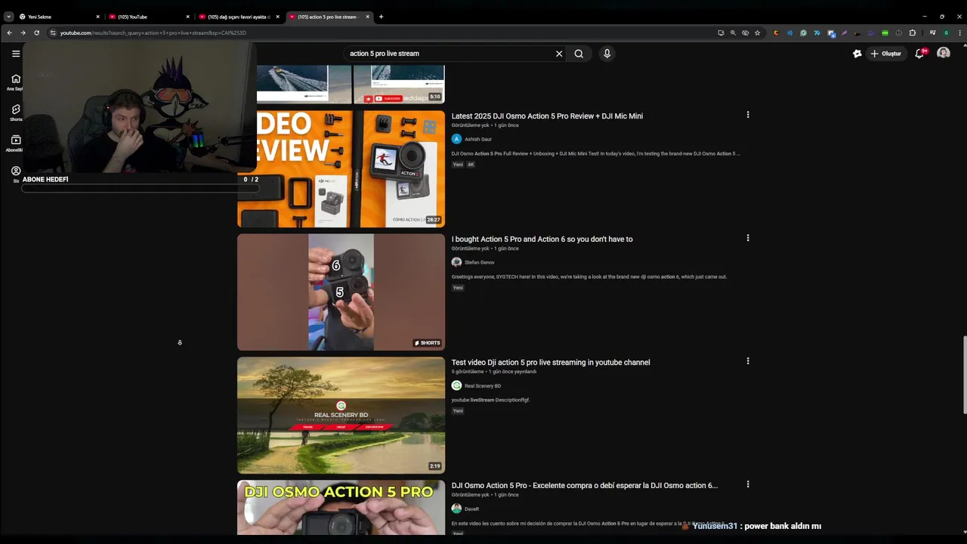
Task: Open DJI Osmo Action 5 Pro Excelente compra title
Action: click(585, 486)
